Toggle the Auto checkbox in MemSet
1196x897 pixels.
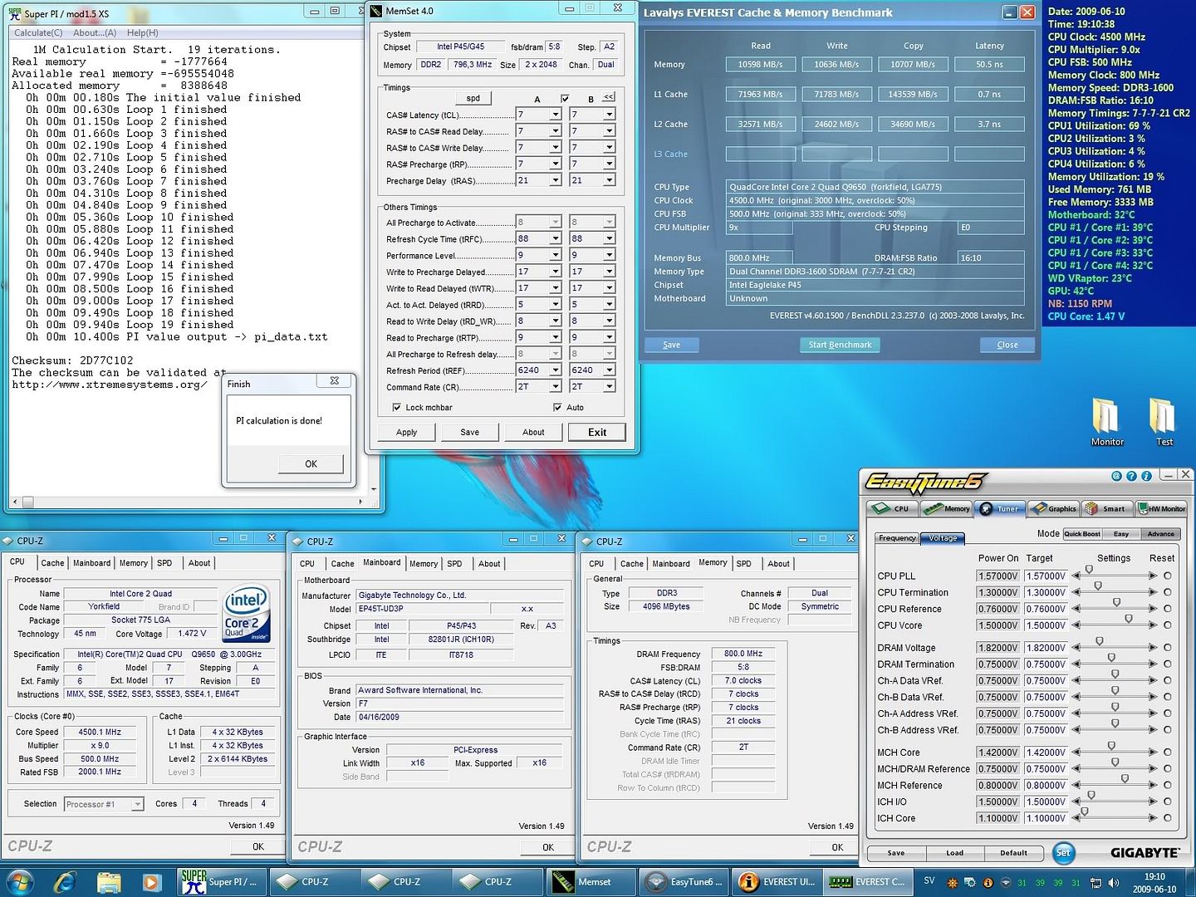click(557, 407)
